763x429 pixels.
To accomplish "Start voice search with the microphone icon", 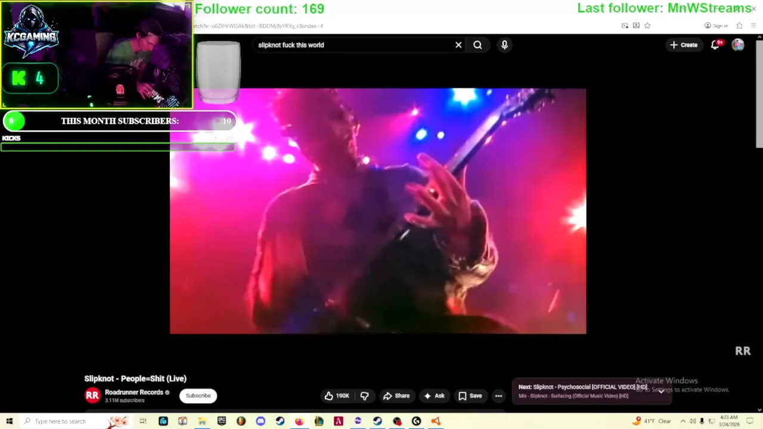I will pos(504,45).
